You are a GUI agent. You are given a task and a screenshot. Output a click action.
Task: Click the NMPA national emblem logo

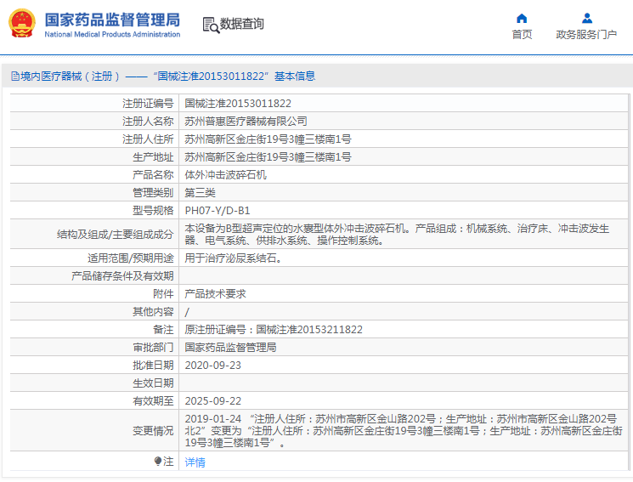[x=22, y=24]
